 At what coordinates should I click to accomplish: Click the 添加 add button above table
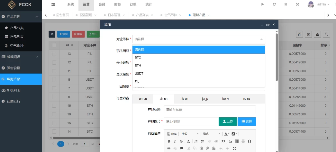[64, 34]
